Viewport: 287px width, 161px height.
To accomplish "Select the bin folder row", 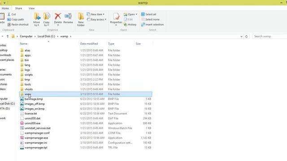I will coord(86,60).
